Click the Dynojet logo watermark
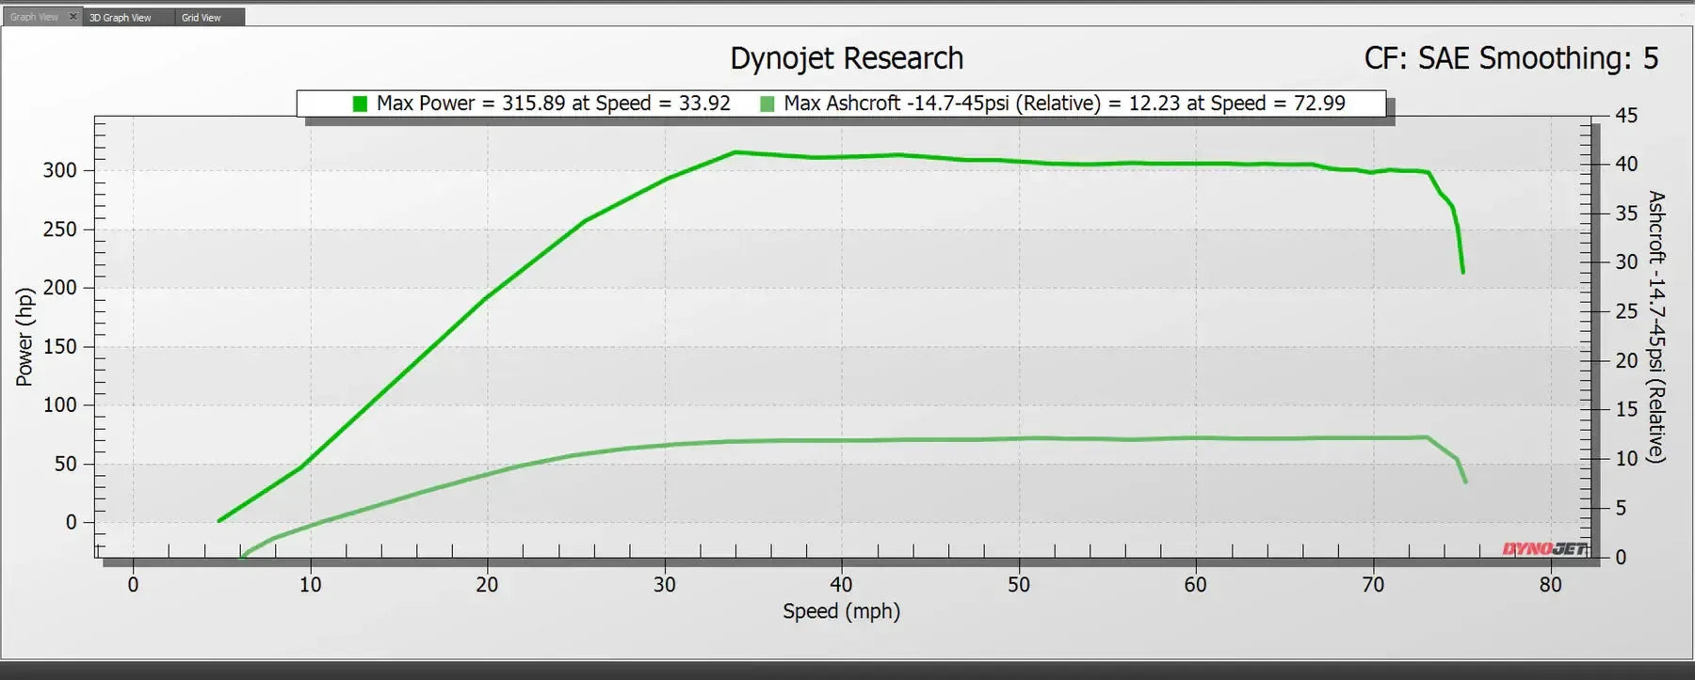The width and height of the screenshot is (1695, 680). 1544,548
